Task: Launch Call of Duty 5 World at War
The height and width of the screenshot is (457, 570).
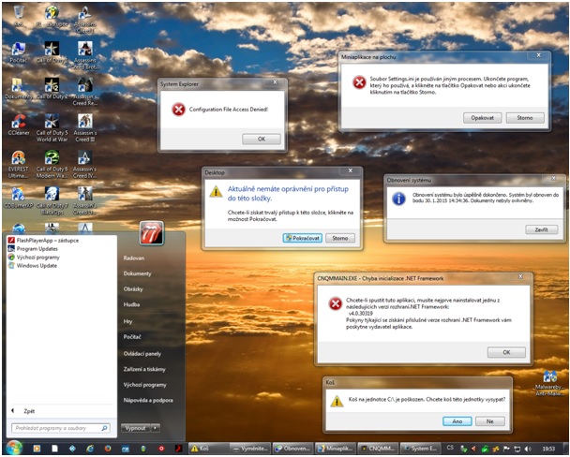Action: coord(52,123)
